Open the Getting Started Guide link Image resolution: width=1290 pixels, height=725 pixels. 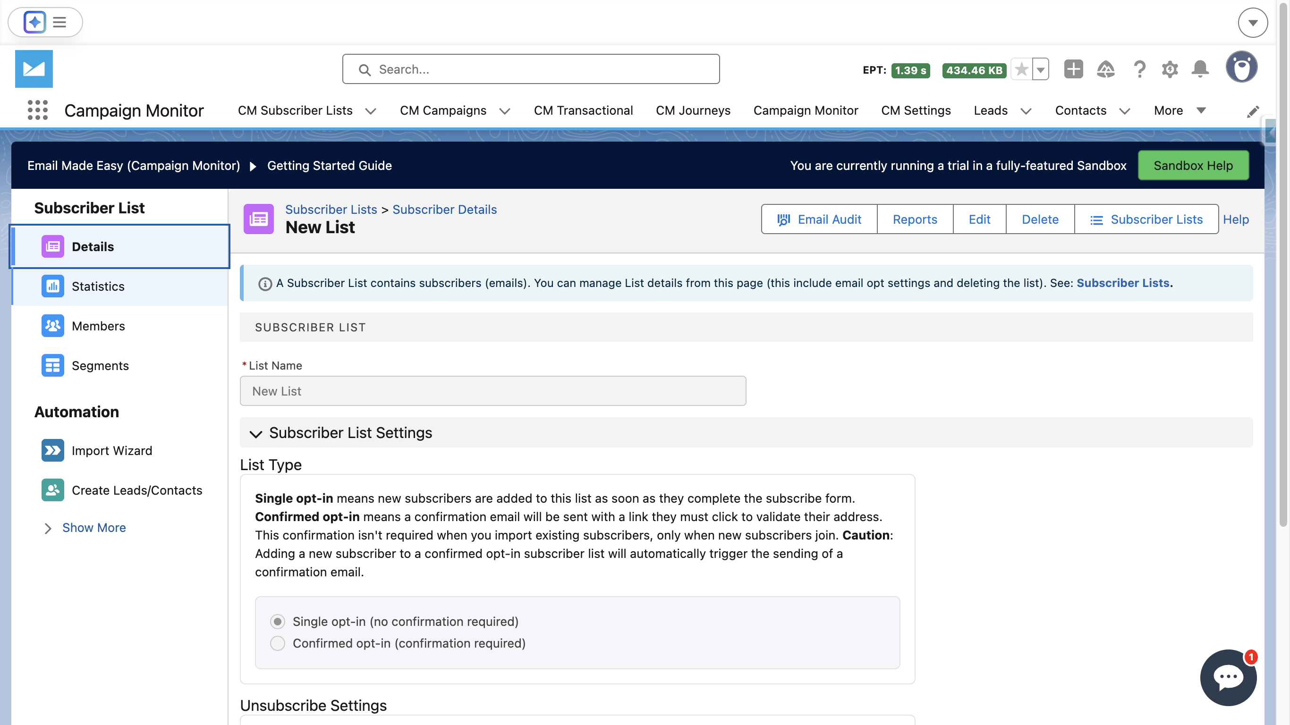click(329, 165)
